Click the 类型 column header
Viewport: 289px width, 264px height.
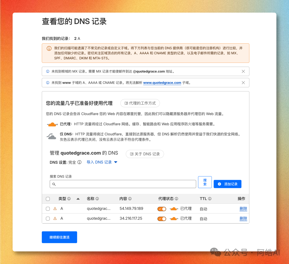pyautogui.click(x=62, y=198)
